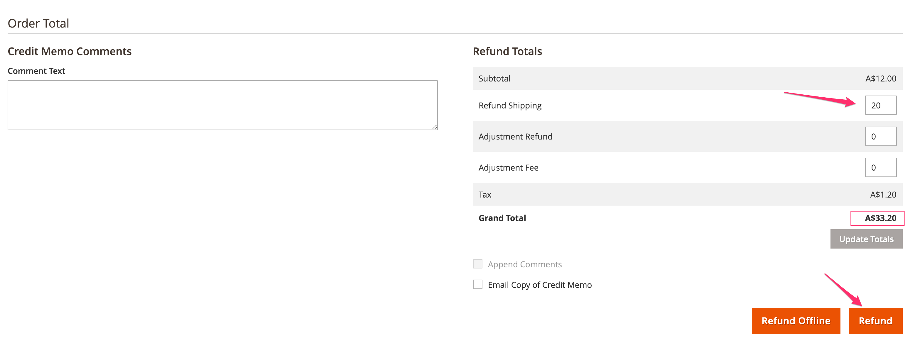Click the Refund Shipping row label
This screenshot has height=340, width=915.
(x=510, y=106)
